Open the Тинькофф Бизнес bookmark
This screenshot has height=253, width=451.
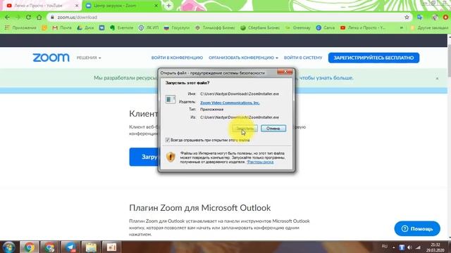click(x=215, y=28)
